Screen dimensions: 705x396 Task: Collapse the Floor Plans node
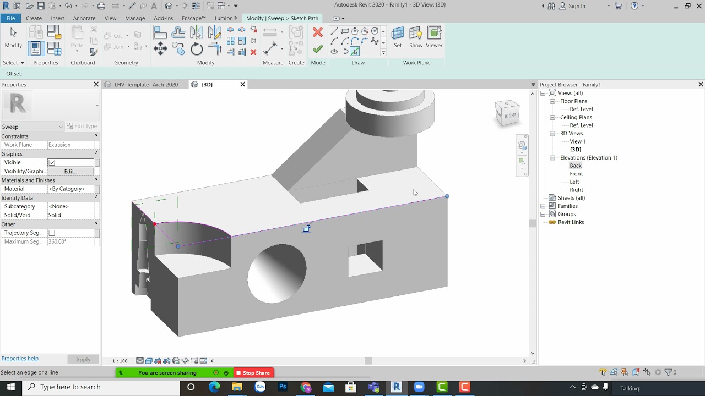pyautogui.click(x=553, y=101)
